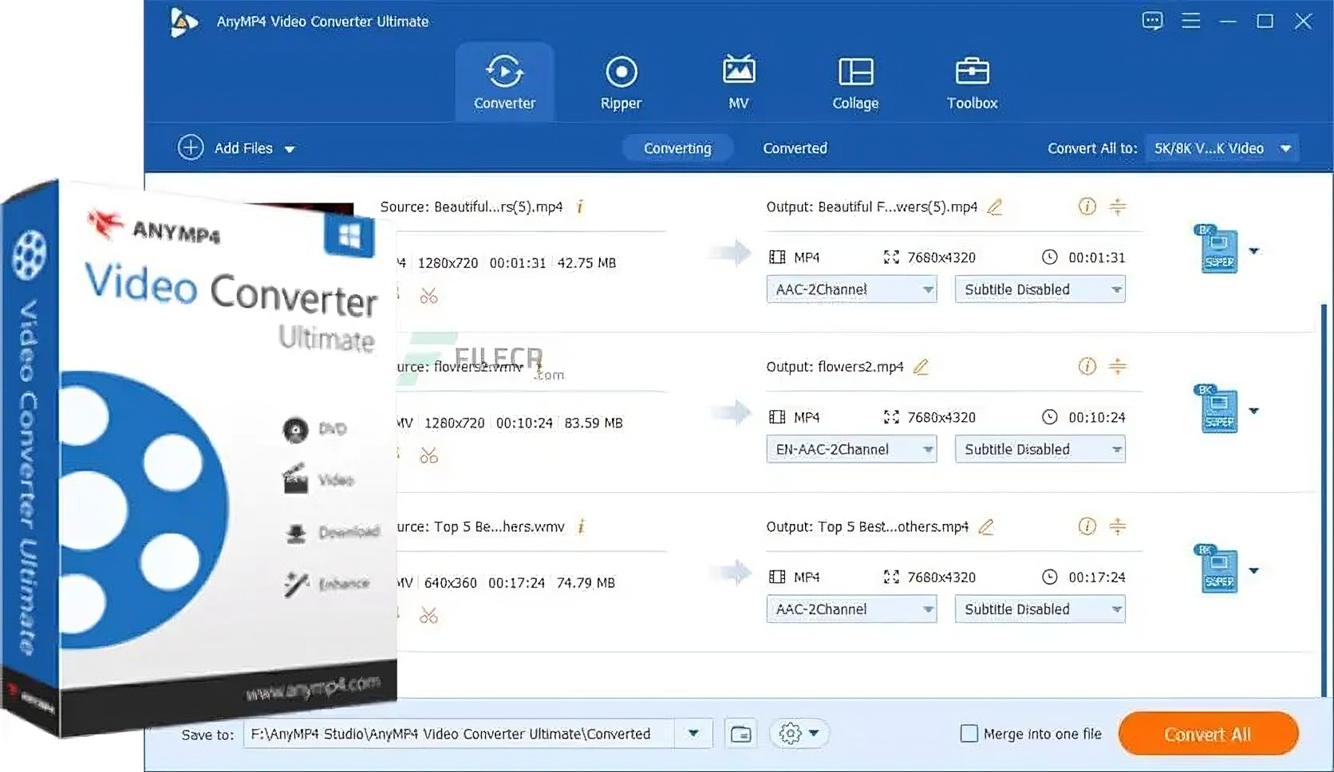Open Subtitle Disabled dropdown for flowers2.mp4
Image resolution: width=1334 pixels, height=772 pixels.
tap(1040, 449)
